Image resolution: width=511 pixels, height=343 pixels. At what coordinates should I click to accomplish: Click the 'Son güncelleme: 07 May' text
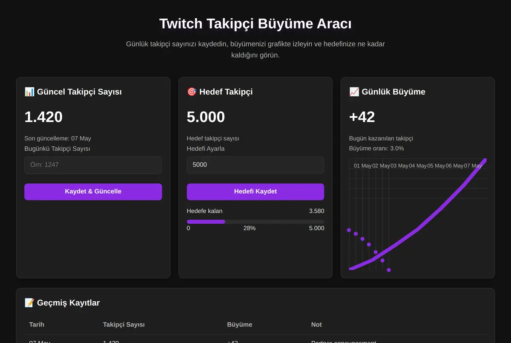tap(58, 138)
